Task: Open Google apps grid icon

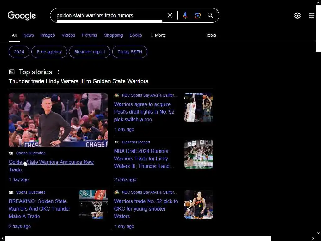Action: coord(312,16)
